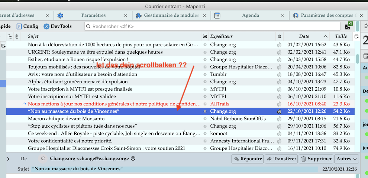The image size is (368, 178).
Task: Select 'Toujours mobilisés : des nouvelles' message
Action: [x=180, y=67]
